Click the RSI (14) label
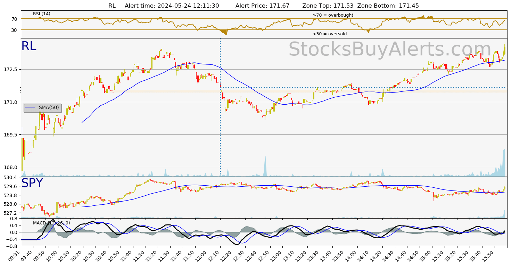 42,14
